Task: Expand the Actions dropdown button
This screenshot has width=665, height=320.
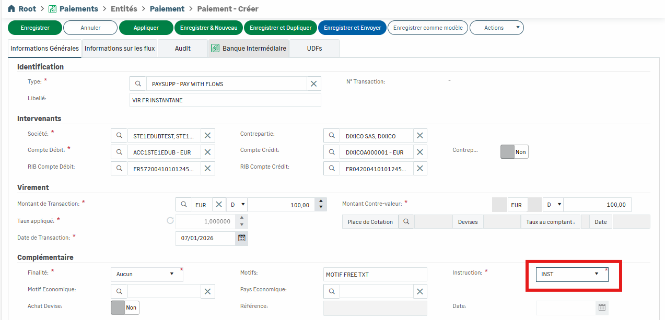Action: 496,28
